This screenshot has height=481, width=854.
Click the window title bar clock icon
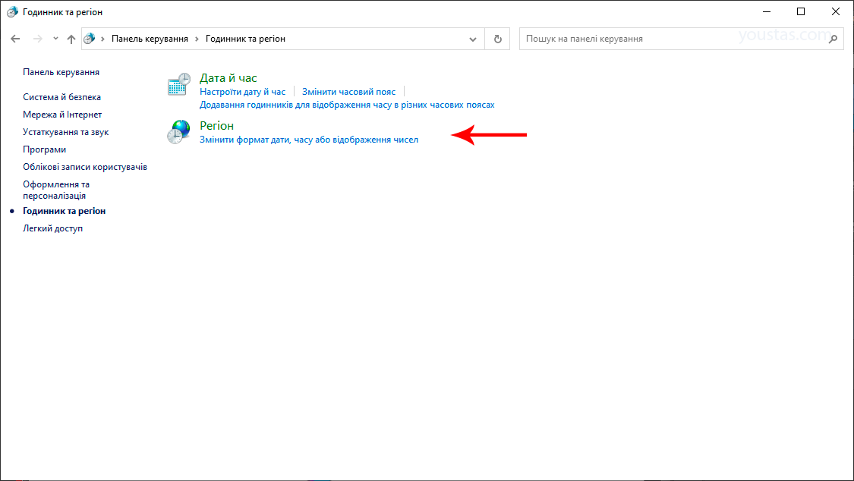(12, 12)
